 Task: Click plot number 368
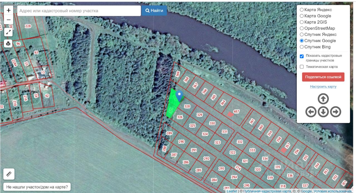click(186, 79)
